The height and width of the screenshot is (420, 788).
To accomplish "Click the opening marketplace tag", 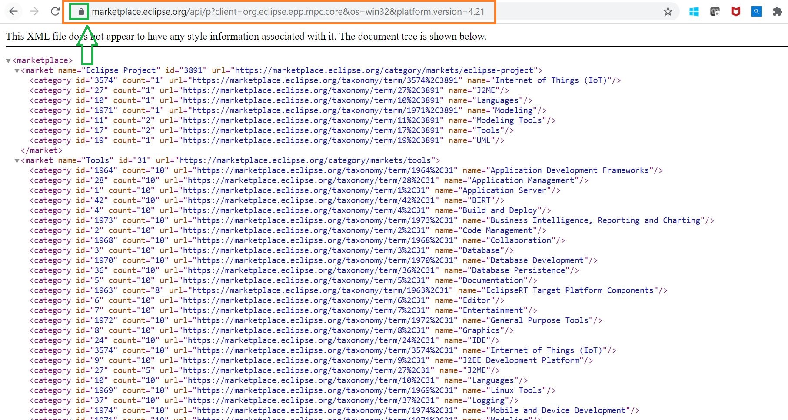I will pos(43,60).
